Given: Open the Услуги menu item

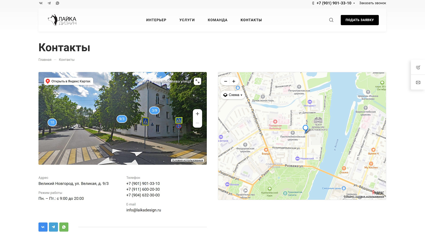Looking at the screenshot, I should tap(187, 20).
